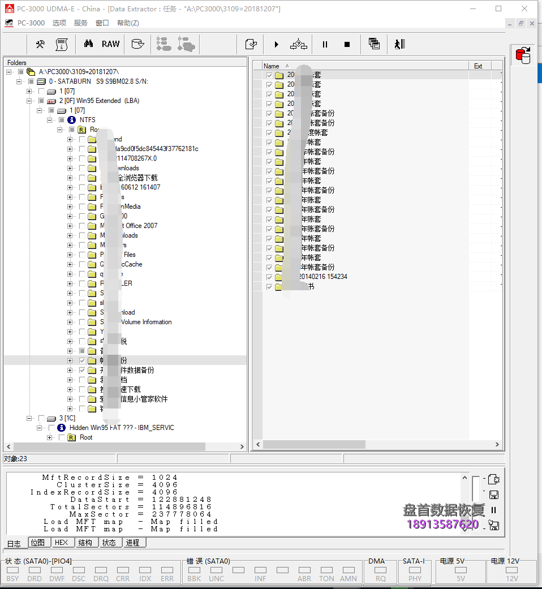Image resolution: width=542 pixels, height=589 pixels.
Task: Switch to the 结构 tab
Action: pos(85,543)
